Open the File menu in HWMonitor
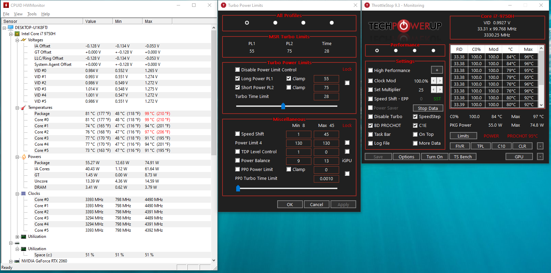Viewport: 551px width, 273px height. click(6, 14)
